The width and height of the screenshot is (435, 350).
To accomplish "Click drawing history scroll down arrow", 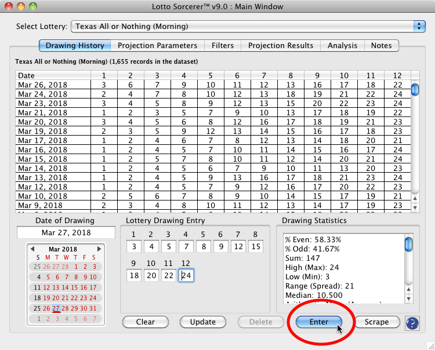I will coord(415,208).
